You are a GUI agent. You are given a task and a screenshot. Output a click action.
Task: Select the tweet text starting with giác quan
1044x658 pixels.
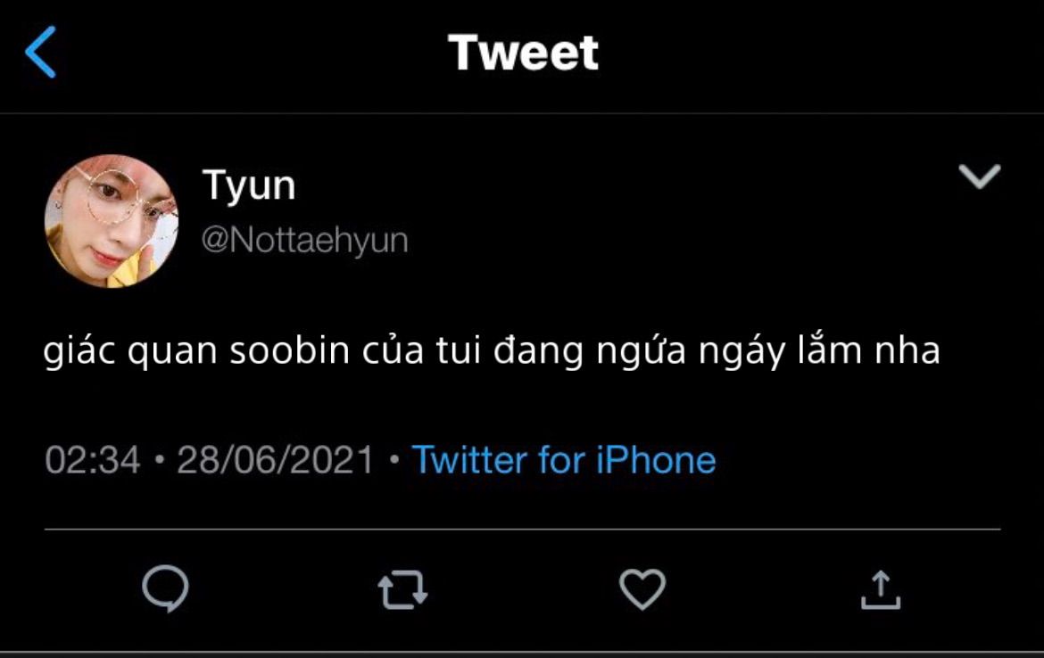coord(492,351)
